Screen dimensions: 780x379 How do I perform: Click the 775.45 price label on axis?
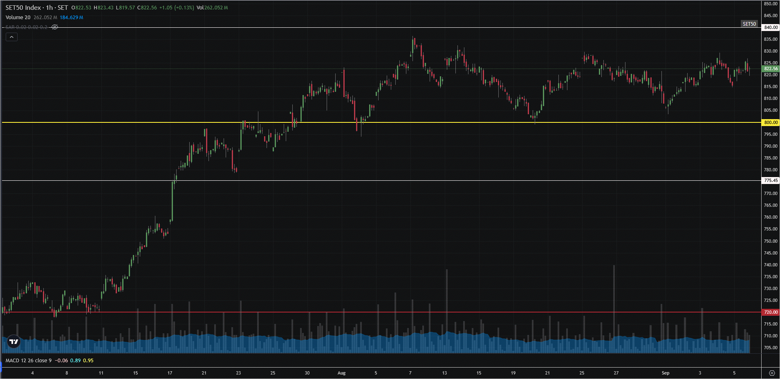771,180
